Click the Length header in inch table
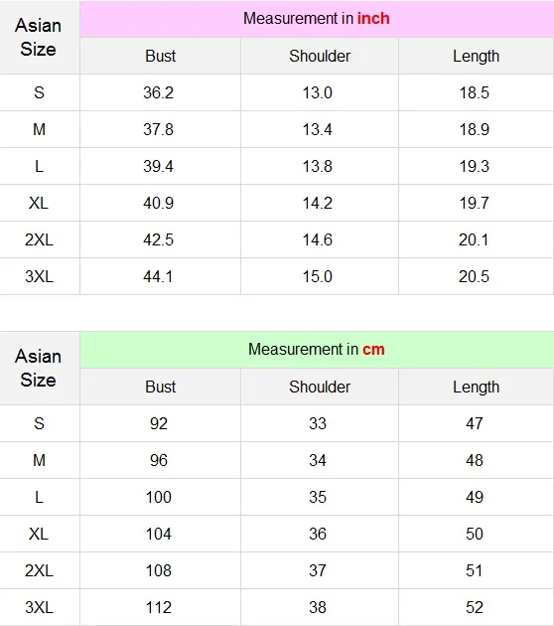The image size is (554, 626). pos(476,56)
